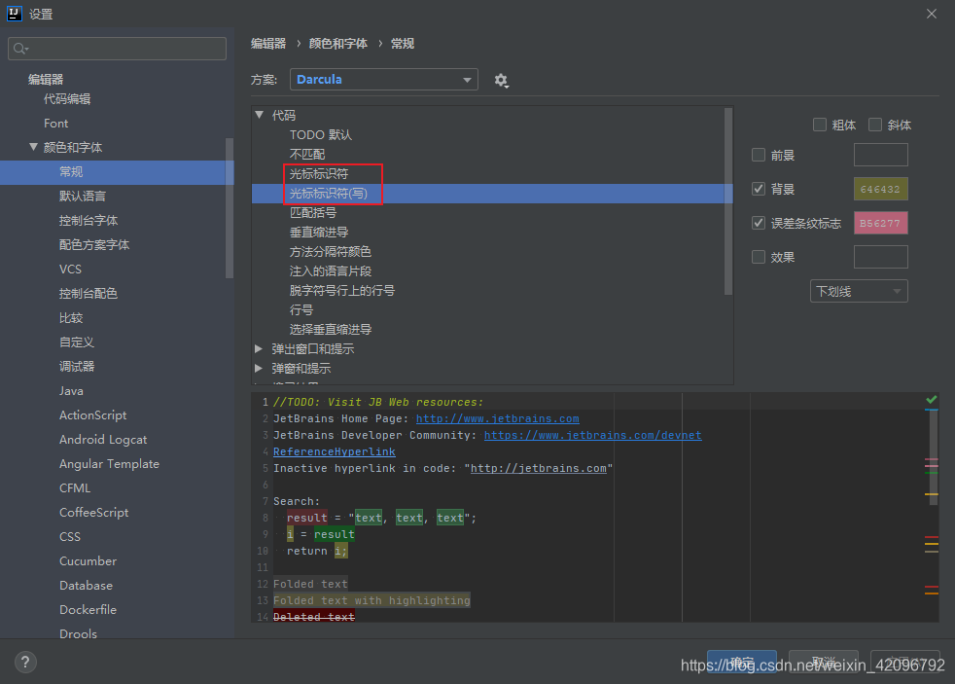Enable the 斜体 italic checkbox
Image resolution: width=955 pixels, height=684 pixels.
(x=875, y=125)
